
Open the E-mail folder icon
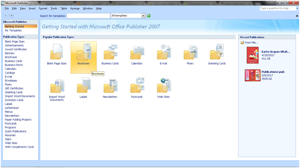click(164, 52)
